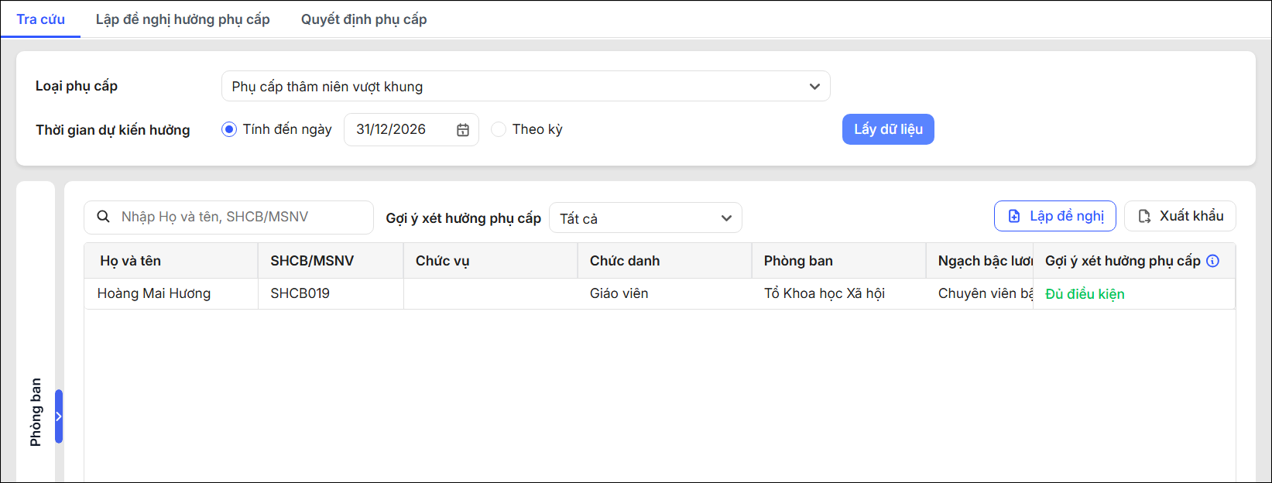1272x483 pixels.
Task: Click the 31/12/2026 date field
Action: coord(411,130)
